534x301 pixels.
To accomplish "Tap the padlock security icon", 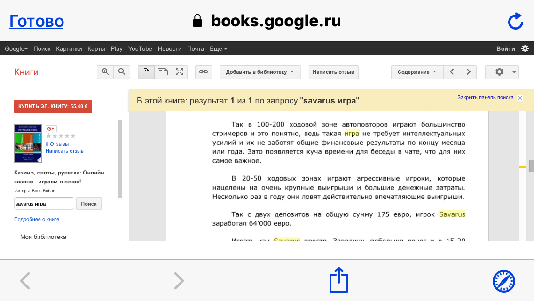I will [197, 21].
